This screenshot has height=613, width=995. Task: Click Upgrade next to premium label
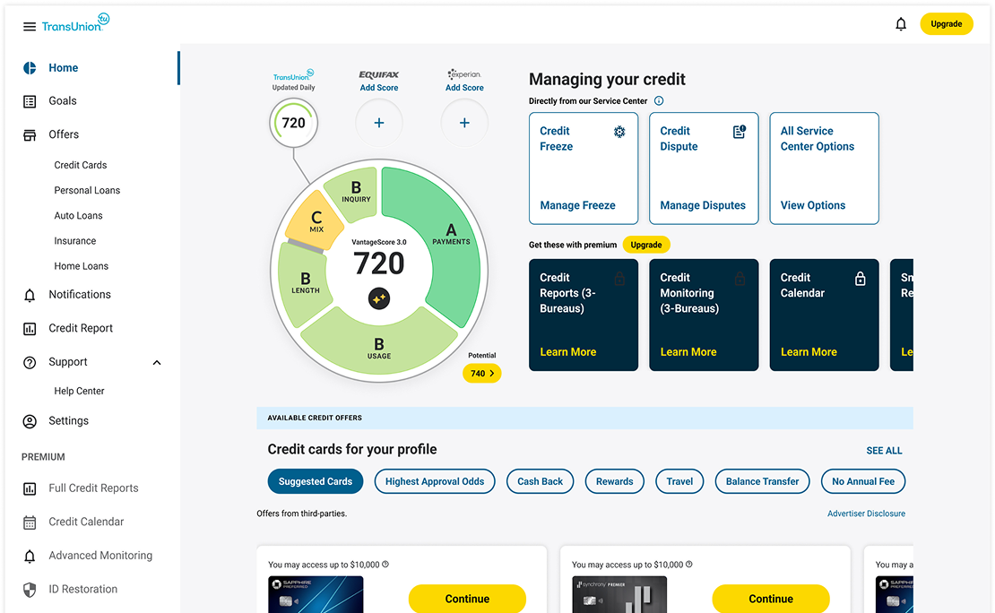(x=646, y=245)
